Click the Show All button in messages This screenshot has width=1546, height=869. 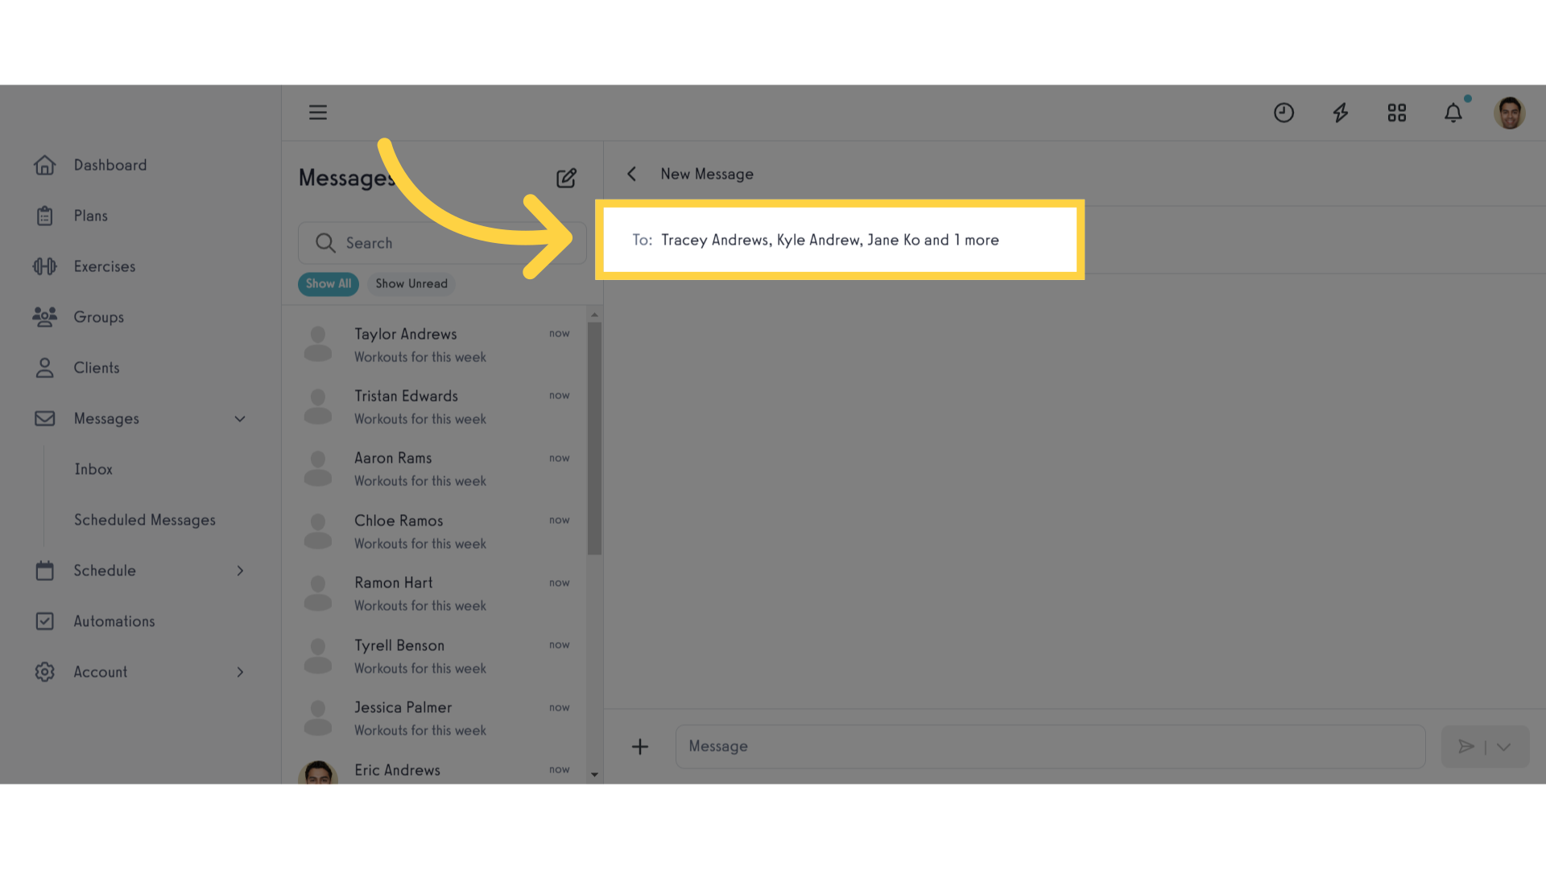point(328,283)
